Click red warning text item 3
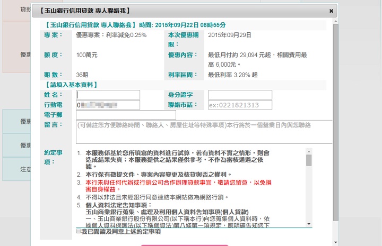This screenshot has height=246, width=382. 178,186
